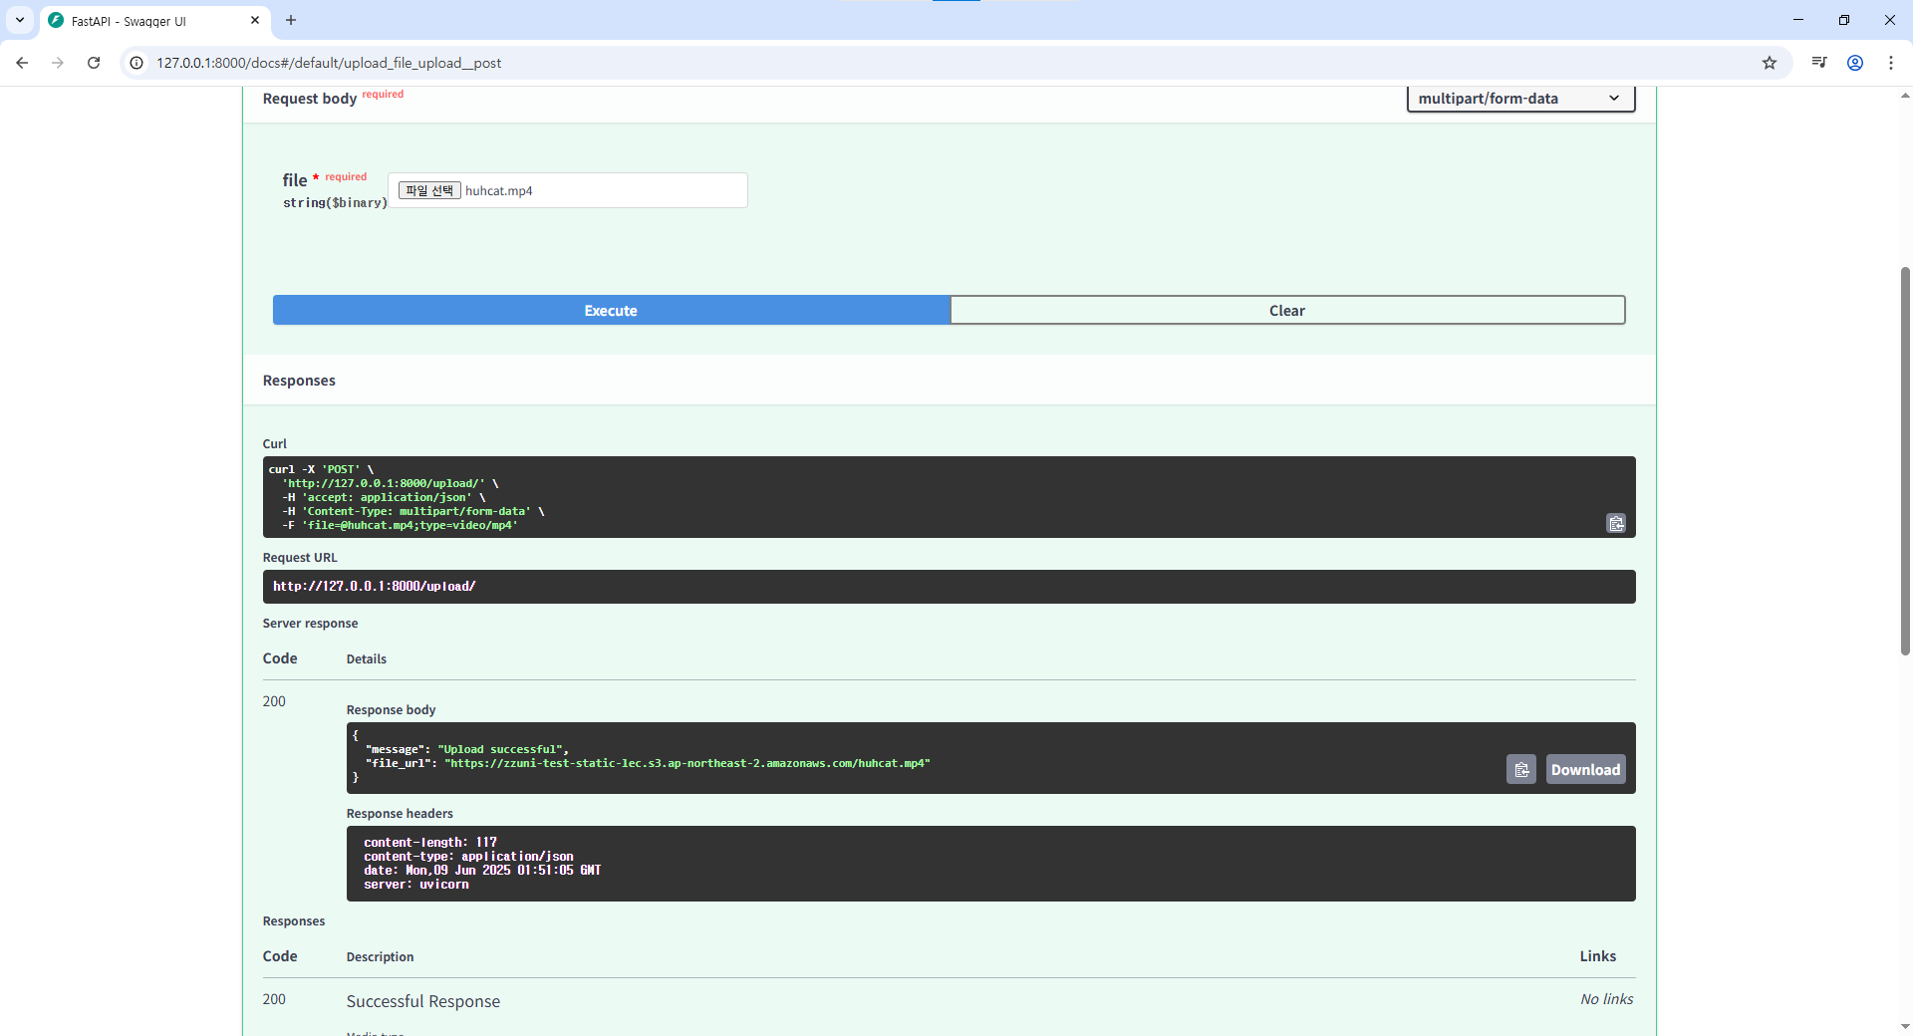Viewport: 1913px width, 1036px height.
Task: Go forward to next page
Action: (x=58, y=63)
